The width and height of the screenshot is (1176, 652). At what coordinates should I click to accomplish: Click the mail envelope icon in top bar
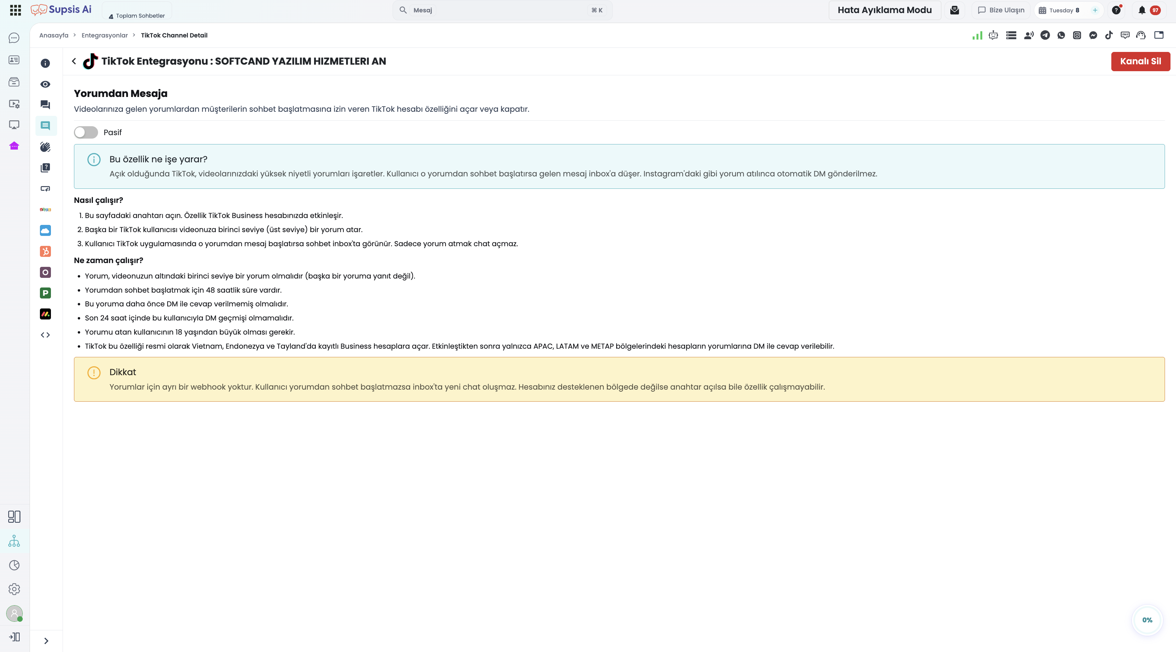(x=954, y=10)
